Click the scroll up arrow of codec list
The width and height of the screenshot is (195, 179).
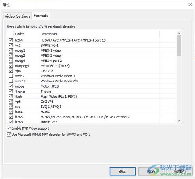pyautogui.click(x=179, y=33)
